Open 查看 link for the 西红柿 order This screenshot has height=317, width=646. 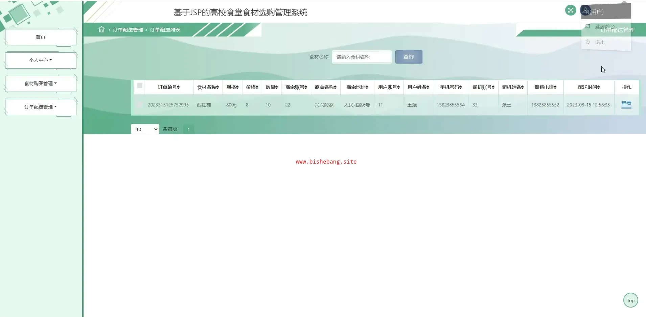[x=626, y=103]
